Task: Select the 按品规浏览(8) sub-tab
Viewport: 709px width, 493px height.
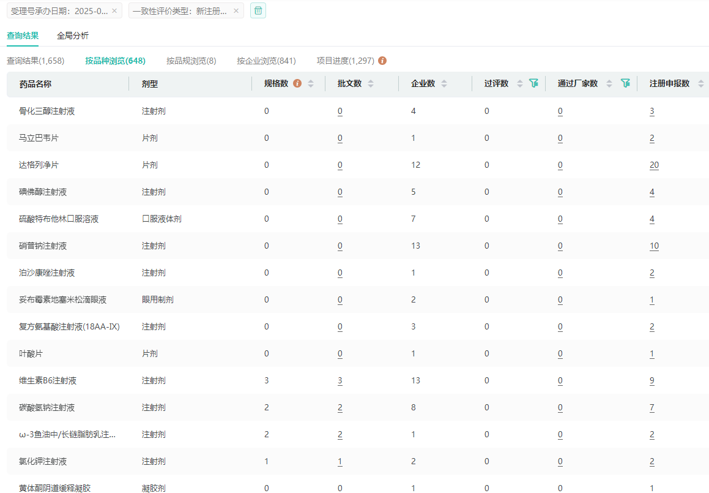Action: point(191,61)
